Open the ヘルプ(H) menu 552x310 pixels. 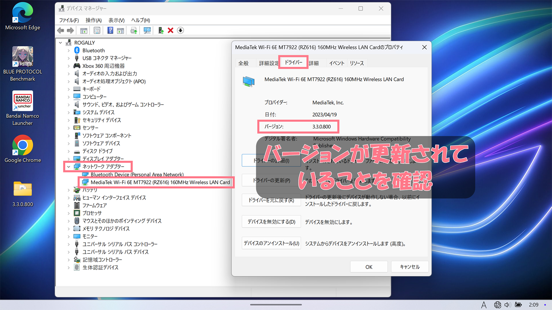click(141, 20)
